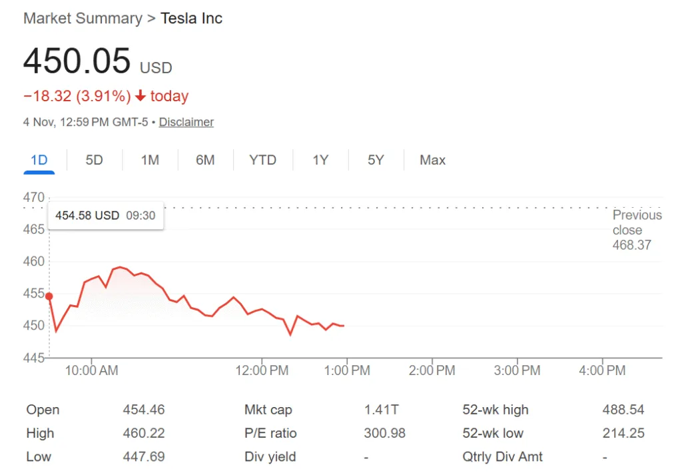Click the 12:00 PM axis label
This screenshot has height=475, width=682.
pyautogui.click(x=262, y=370)
